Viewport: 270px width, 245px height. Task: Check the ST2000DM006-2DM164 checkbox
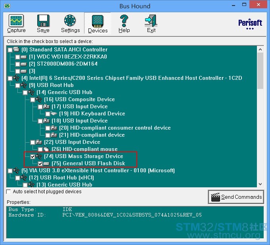coord(17,64)
